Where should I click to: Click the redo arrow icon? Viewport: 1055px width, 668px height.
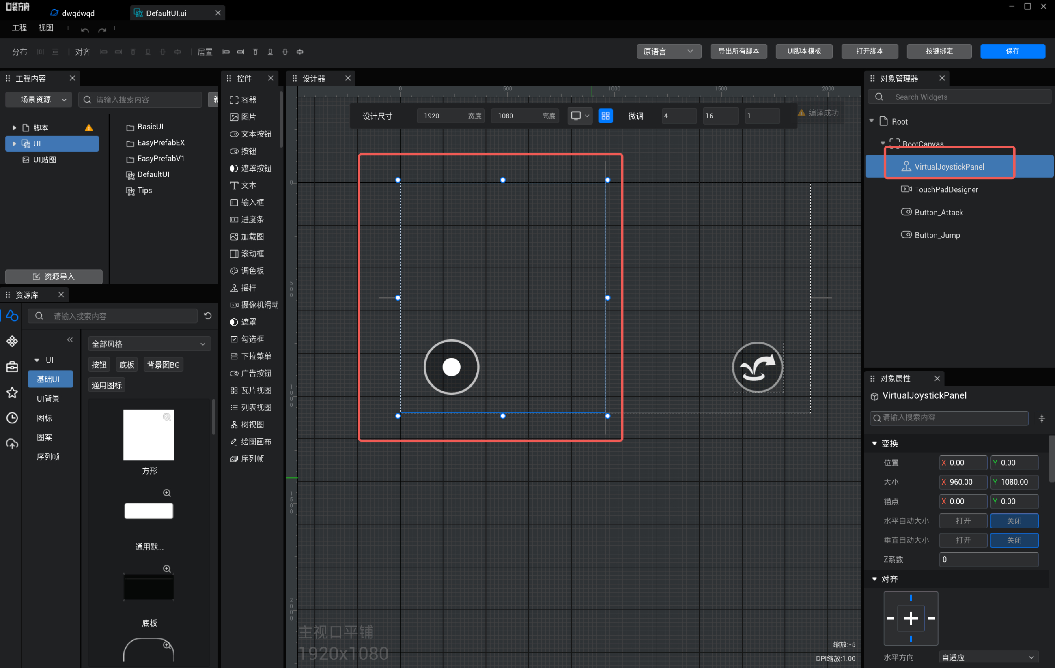(x=102, y=30)
